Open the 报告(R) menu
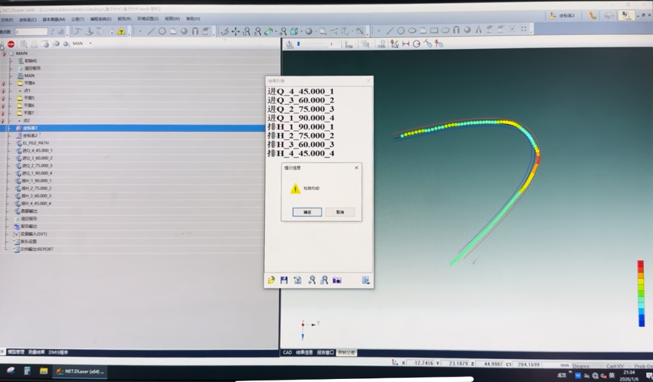The height and width of the screenshot is (382, 653). (123, 19)
